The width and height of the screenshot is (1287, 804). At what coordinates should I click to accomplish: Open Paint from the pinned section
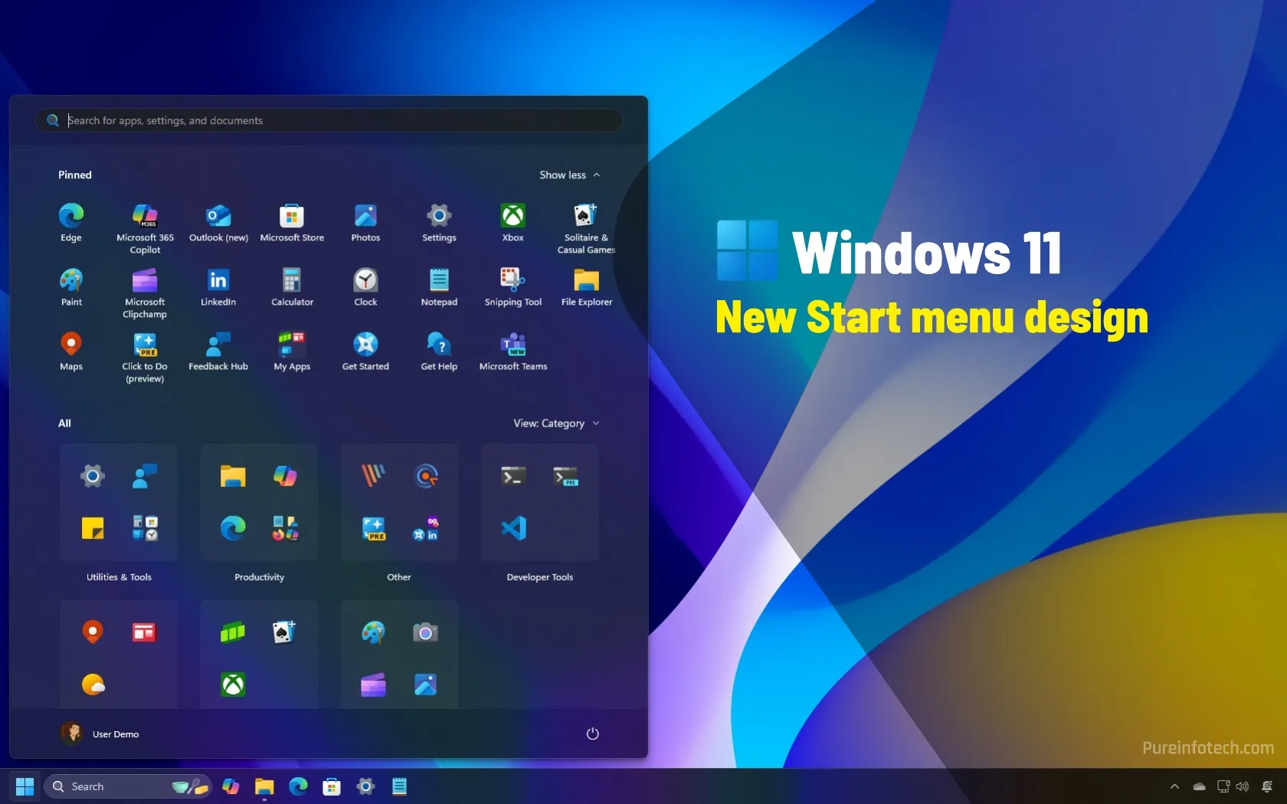click(x=71, y=281)
